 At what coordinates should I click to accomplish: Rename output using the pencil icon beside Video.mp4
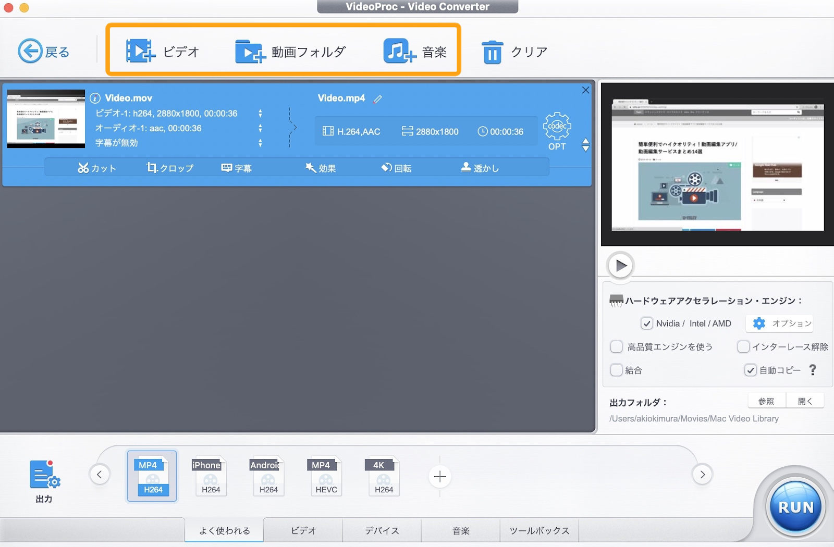(x=378, y=99)
